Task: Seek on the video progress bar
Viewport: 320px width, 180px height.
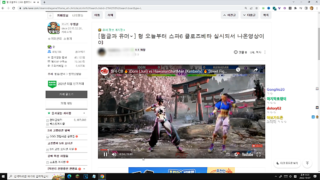Action: (x=182, y=150)
